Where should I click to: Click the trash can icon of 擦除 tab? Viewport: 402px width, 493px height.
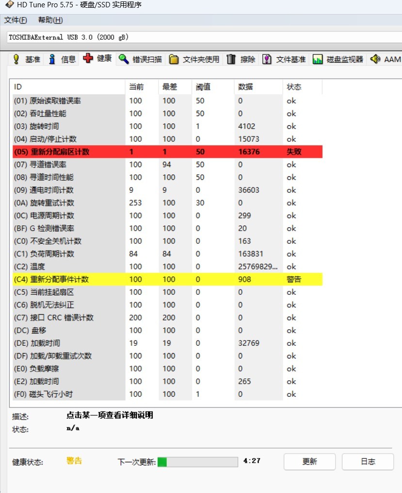[231, 59]
